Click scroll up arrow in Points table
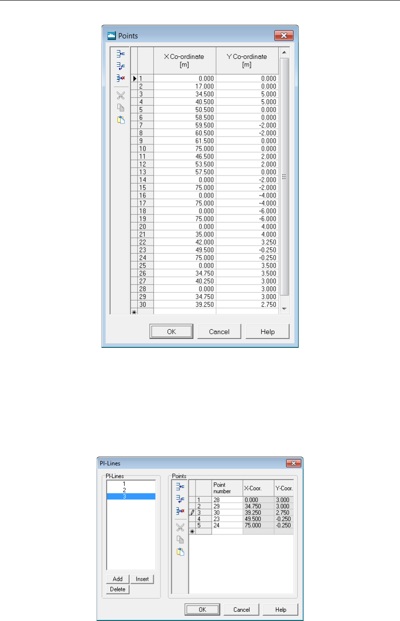 285,52
